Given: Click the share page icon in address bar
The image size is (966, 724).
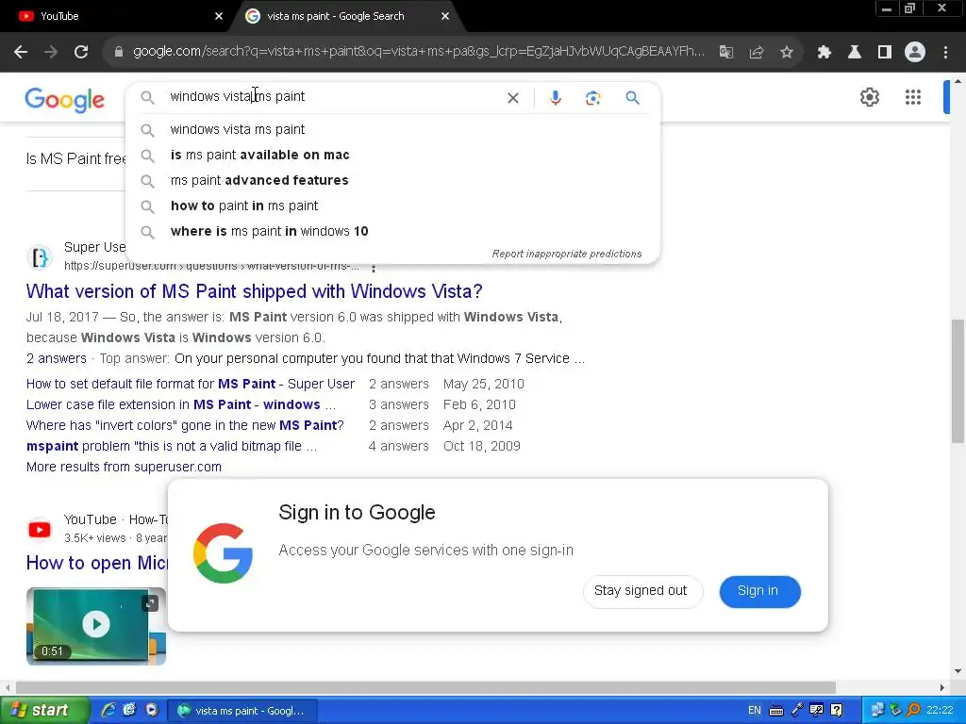Looking at the screenshot, I should 757,53.
